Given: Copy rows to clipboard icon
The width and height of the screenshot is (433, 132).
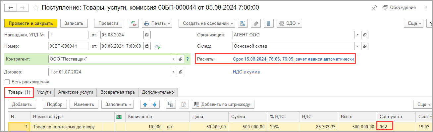Looking at the screenshot, I should tap(171, 104).
